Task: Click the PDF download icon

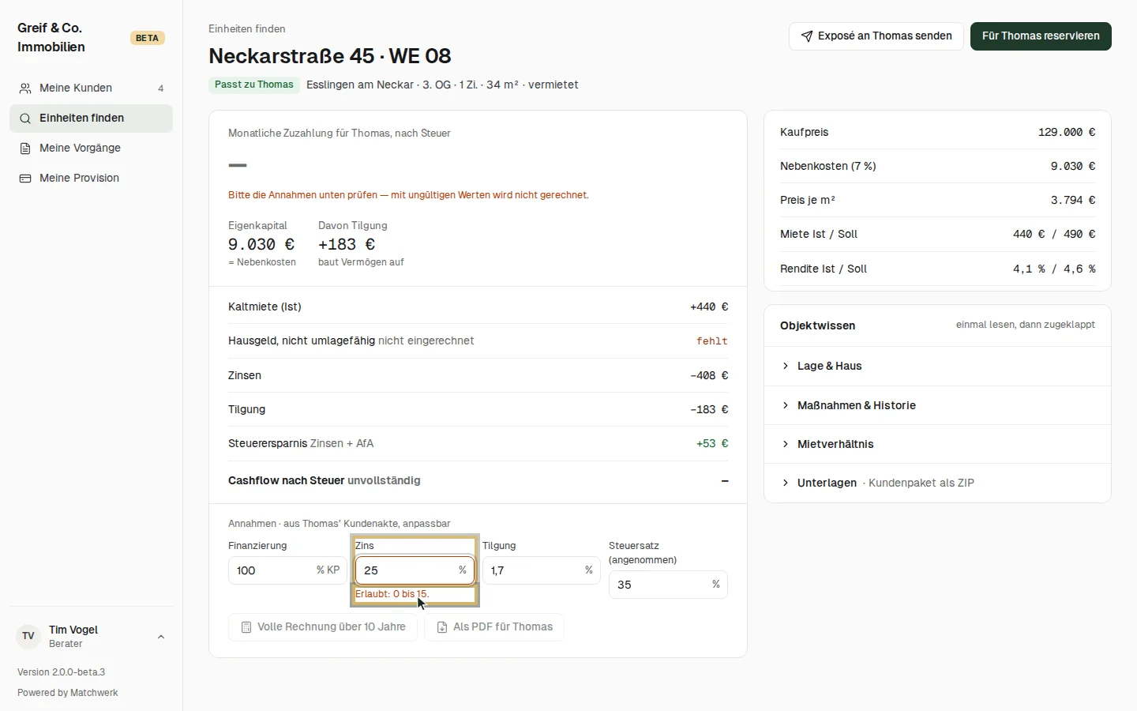Action: click(x=442, y=627)
